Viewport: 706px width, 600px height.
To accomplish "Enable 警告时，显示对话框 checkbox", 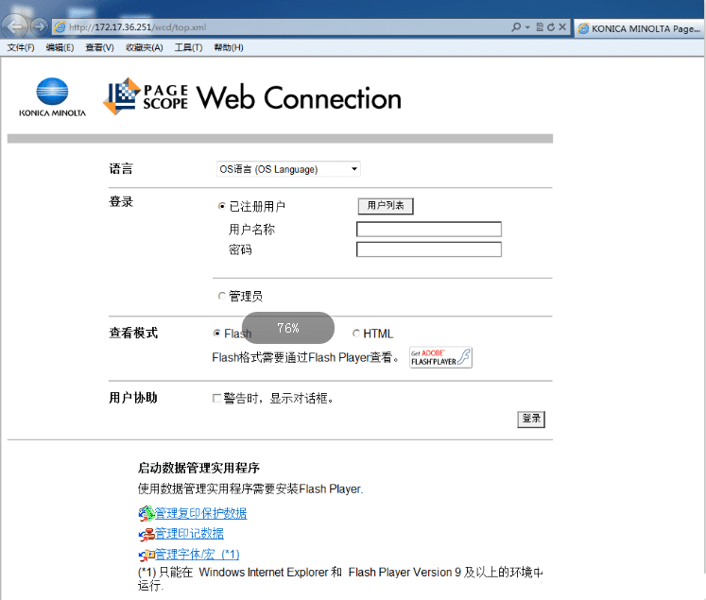I will pos(216,399).
